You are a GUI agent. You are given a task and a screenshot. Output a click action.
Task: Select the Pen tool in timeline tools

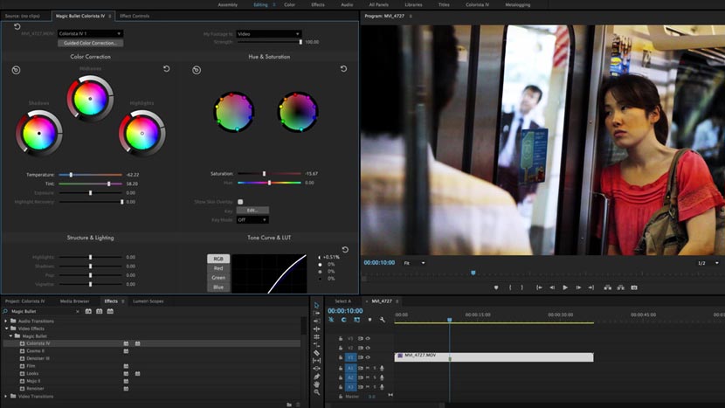tap(316, 376)
